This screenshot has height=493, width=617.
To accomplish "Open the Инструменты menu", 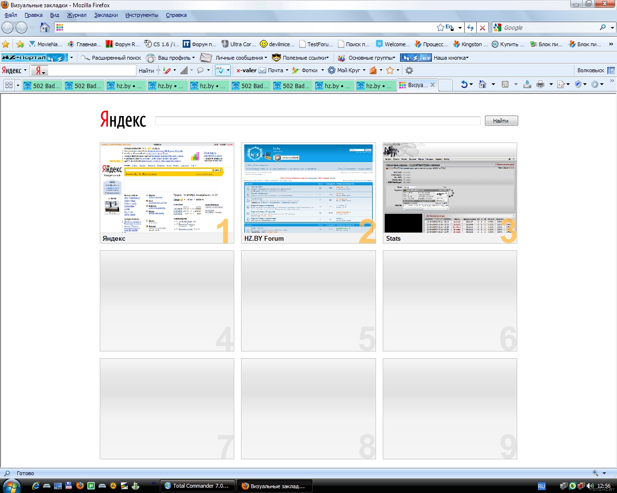I will click(x=142, y=15).
